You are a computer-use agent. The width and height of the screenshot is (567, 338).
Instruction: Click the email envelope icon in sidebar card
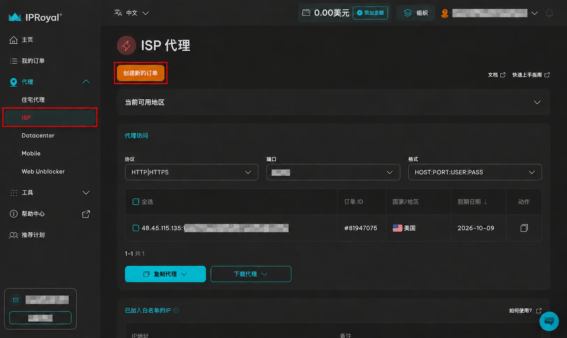pos(16,300)
